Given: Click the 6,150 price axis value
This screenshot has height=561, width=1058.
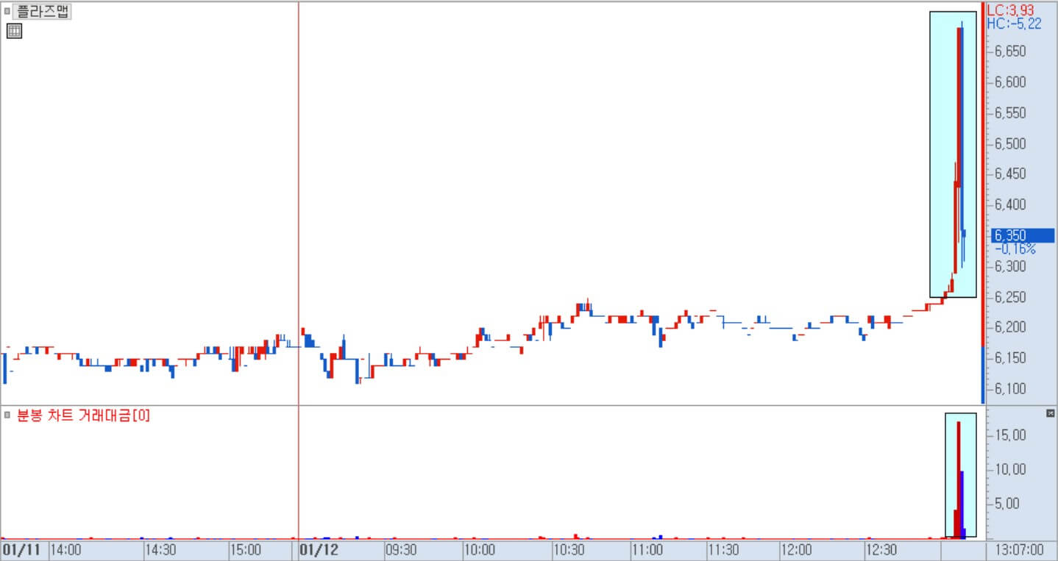Looking at the screenshot, I should click(1011, 358).
